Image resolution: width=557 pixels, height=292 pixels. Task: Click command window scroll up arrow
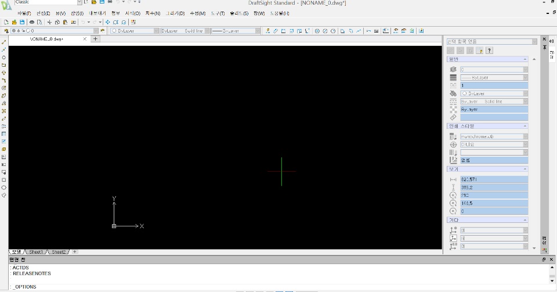click(x=552, y=268)
